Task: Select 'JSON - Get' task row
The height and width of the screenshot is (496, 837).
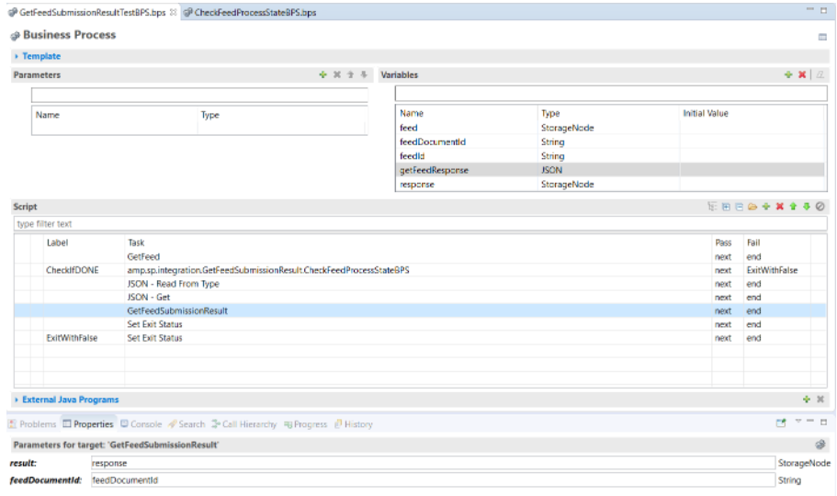Action: 420,297
